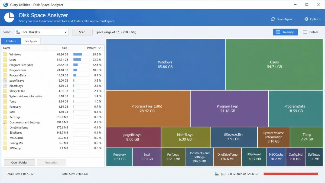The width and height of the screenshot is (325, 183).
Task: Switch to the Folders tab
Action: click(11, 41)
